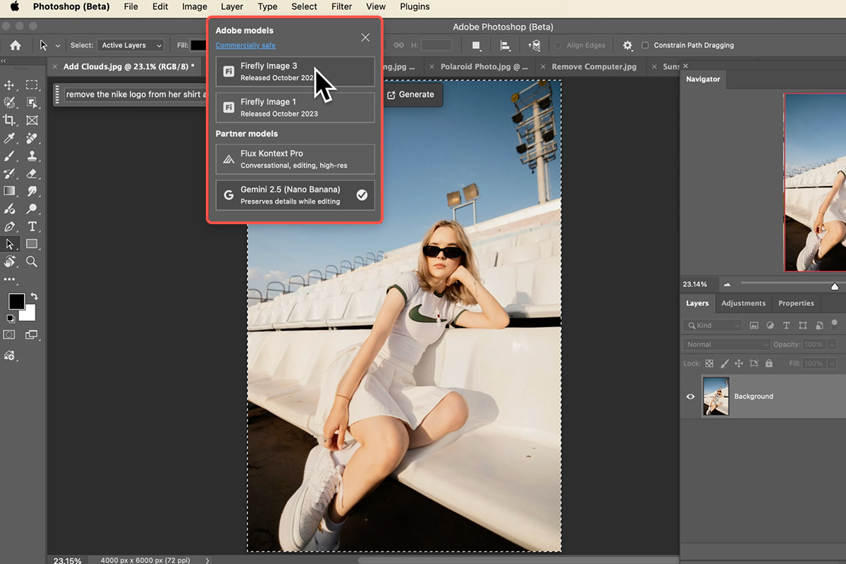Activate the Eraser tool
The height and width of the screenshot is (564, 846).
coord(32,173)
